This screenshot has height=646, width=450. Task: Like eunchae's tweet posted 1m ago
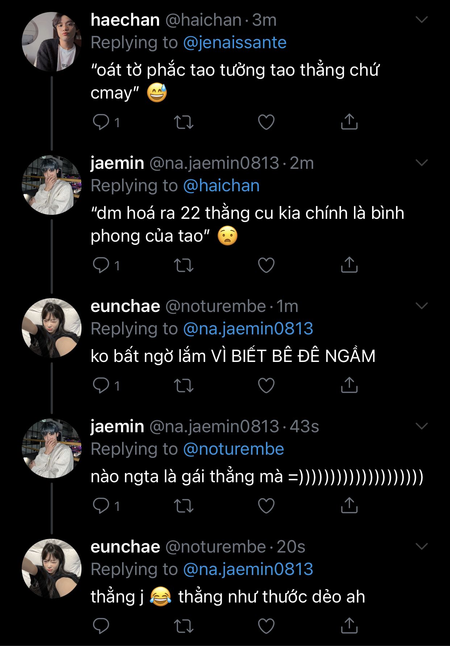tap(266, 385)
